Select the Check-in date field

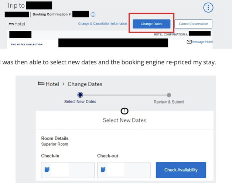(x=68, y=170)
